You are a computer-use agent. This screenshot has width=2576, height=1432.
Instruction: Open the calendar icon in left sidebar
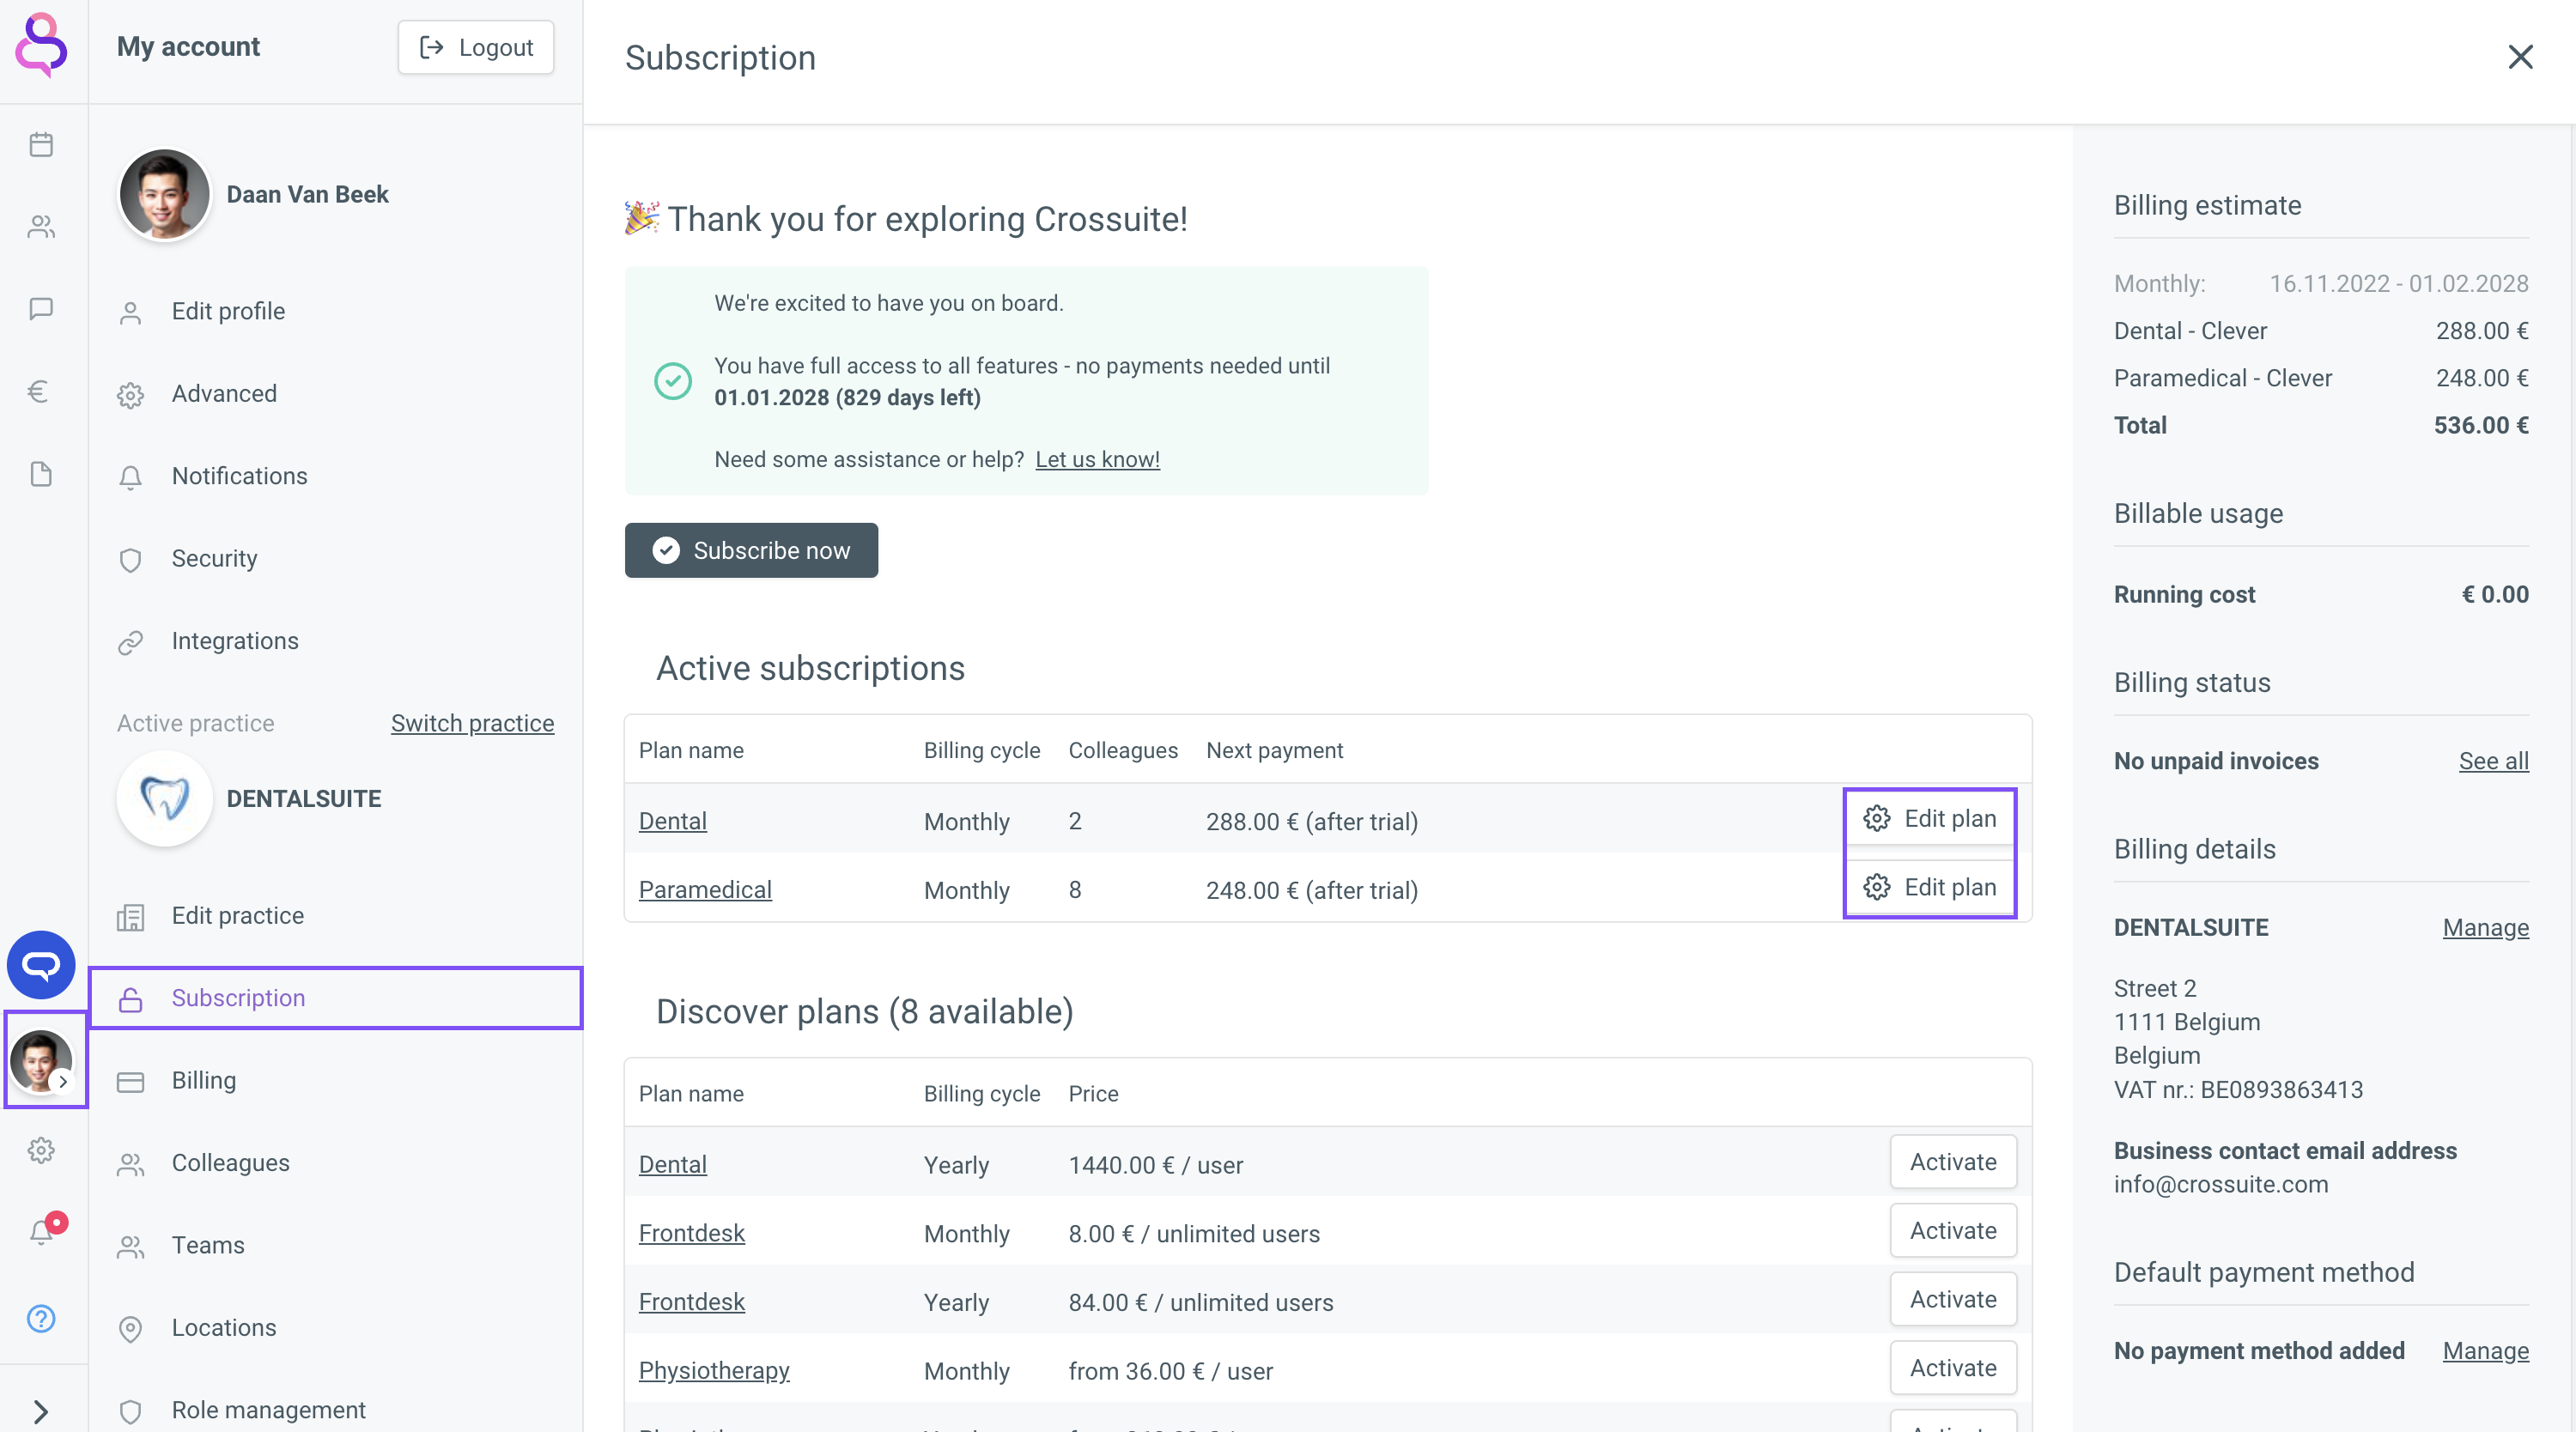click(41, 145)
